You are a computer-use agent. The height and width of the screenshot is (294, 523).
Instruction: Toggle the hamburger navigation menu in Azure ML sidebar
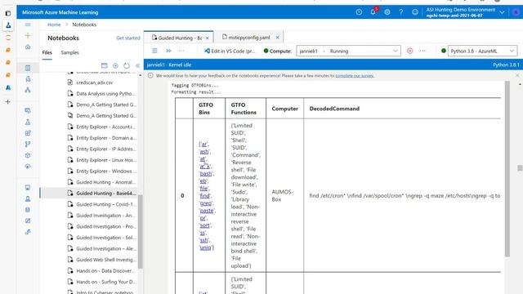[28, 24]
